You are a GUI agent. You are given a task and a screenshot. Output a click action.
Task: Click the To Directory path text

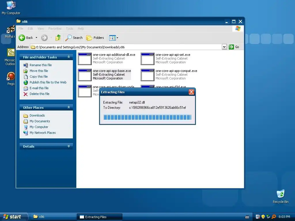pyautogui.click(x=158, y=108)
